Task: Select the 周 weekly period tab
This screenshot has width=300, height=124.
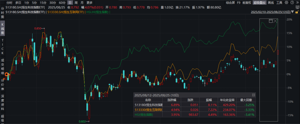Action: coord(76,3)
